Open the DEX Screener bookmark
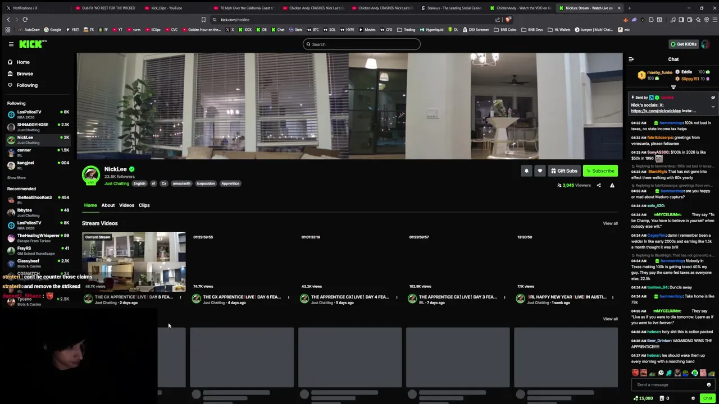The height and width of the screenshot is (404, 719). point(476,30)
